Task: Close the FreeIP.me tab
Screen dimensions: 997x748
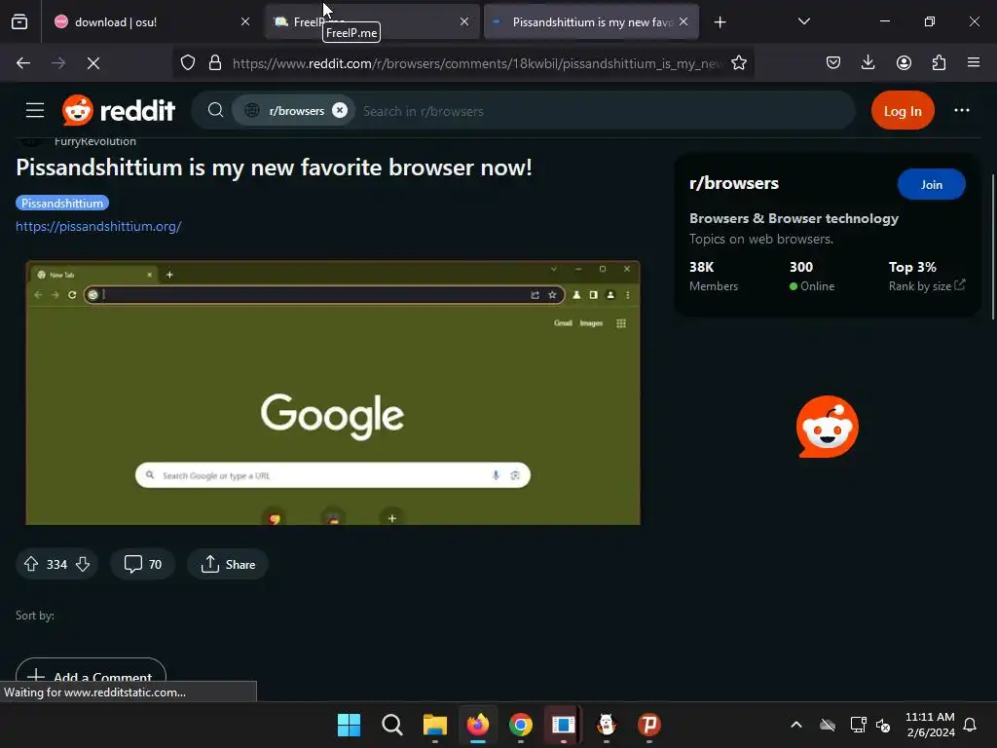Action: [464, 21]
